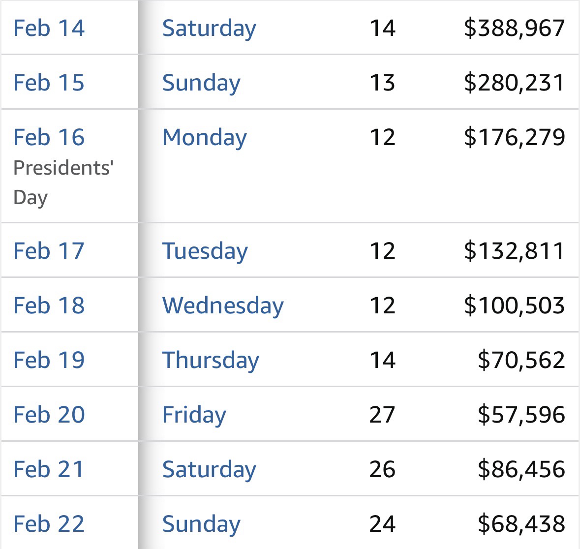Click Sunday link in Feb 22 row
Viewport: 580px width, 549px height.
(x=201, y=524)
